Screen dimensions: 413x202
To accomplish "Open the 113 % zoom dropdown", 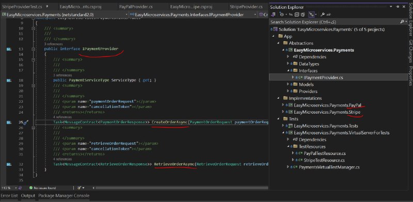I will (16, 188).
